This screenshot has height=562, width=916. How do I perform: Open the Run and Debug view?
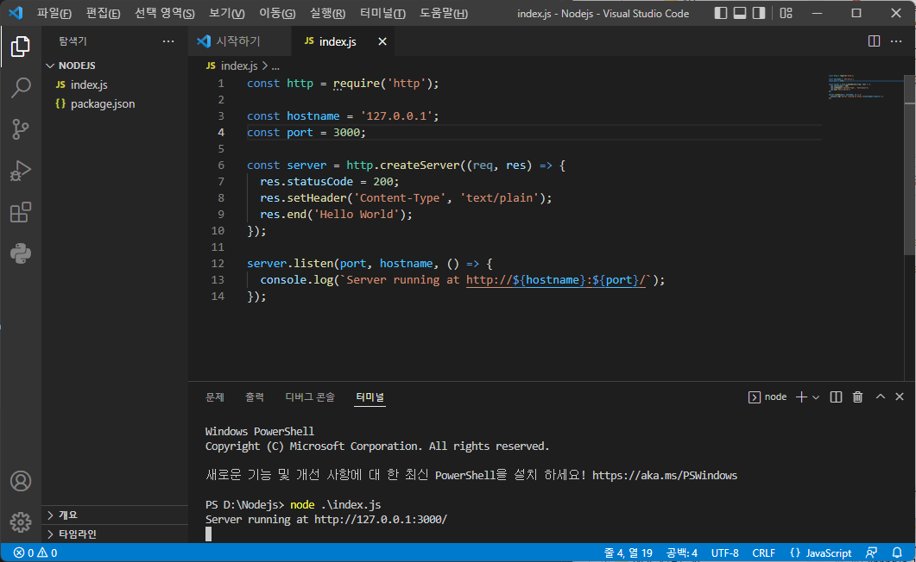[21, 171]
